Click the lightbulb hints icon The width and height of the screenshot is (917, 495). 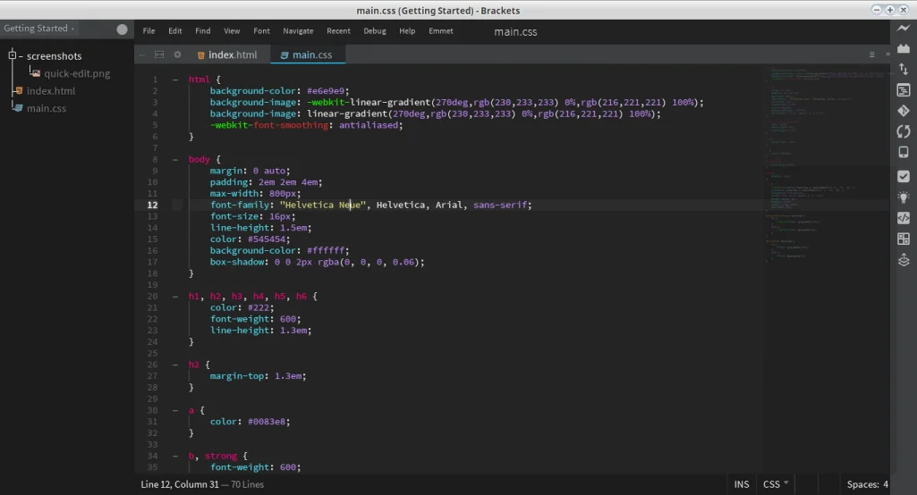pyautogui.click(x=904, y=197)
